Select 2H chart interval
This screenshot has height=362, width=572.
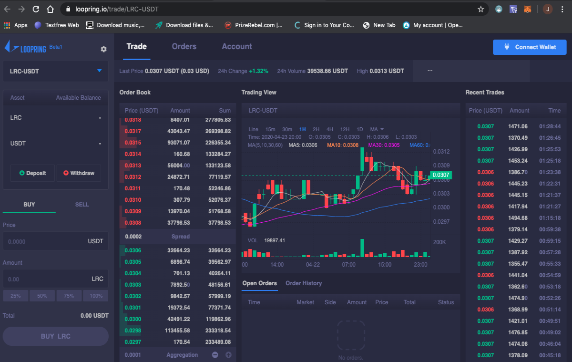point(316,129)
